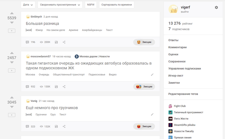
Task: Open 'Игнор-лист' in the sidebar menu
Action: click(176, 75)
